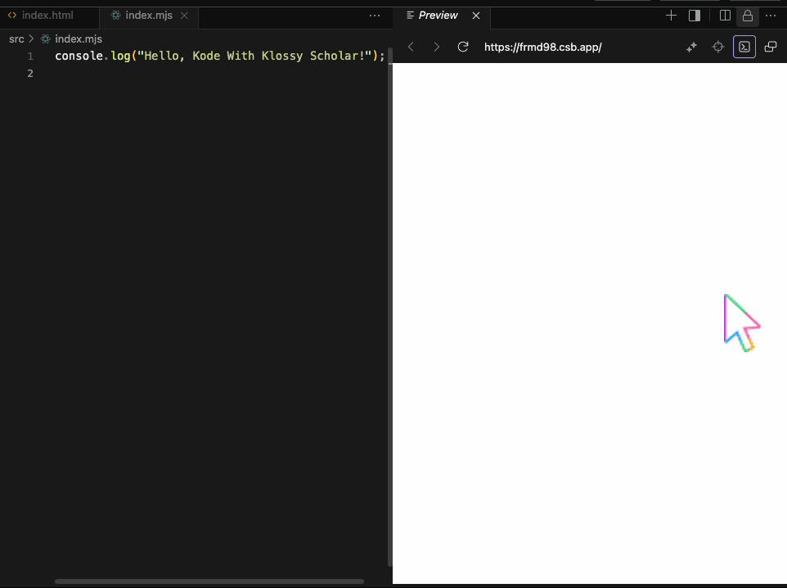Refresh the preview page
The height and width of the screenshot is (588, 787).
[x=463, y=47]
